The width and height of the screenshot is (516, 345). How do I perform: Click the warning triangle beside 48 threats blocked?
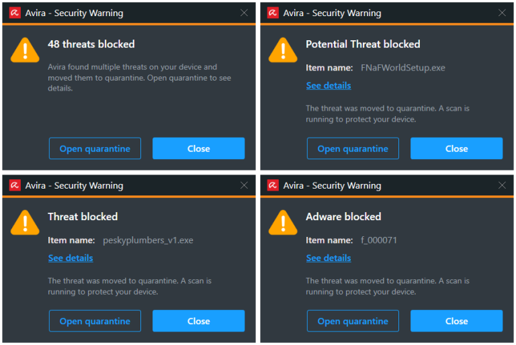tap(25, 50)
